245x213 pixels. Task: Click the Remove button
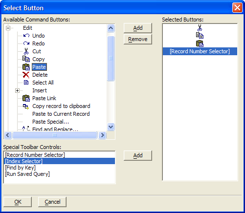tap(138, 39)
